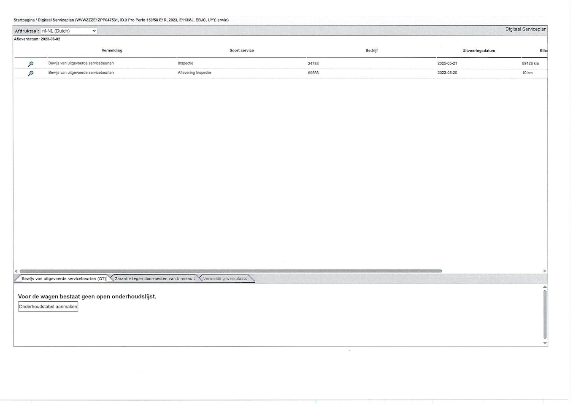Select date cell 2023-05-20

447,73
